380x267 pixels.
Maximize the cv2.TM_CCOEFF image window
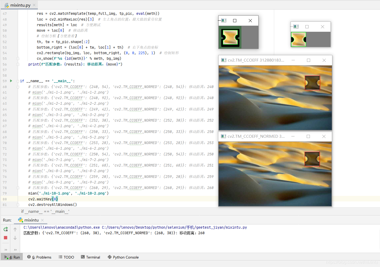309,60
